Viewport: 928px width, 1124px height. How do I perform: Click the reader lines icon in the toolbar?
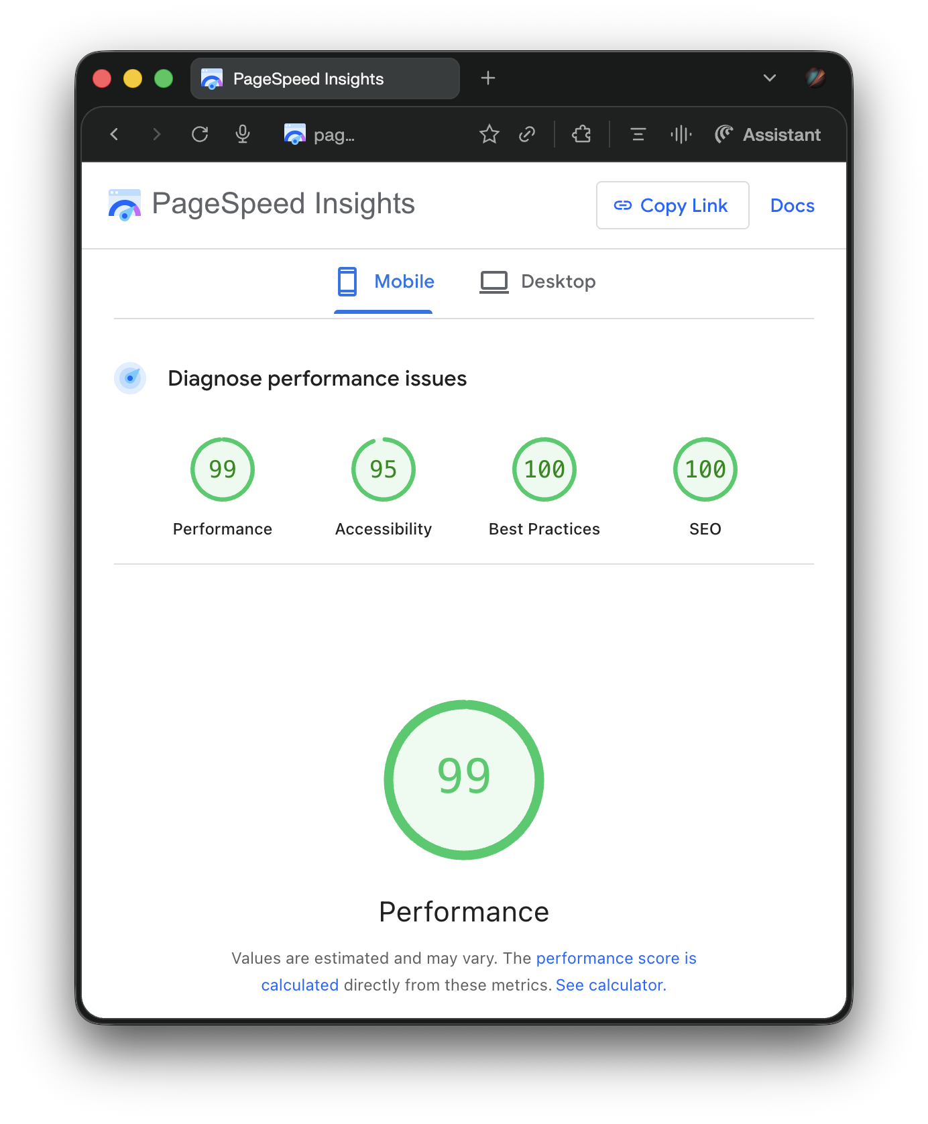638,134
